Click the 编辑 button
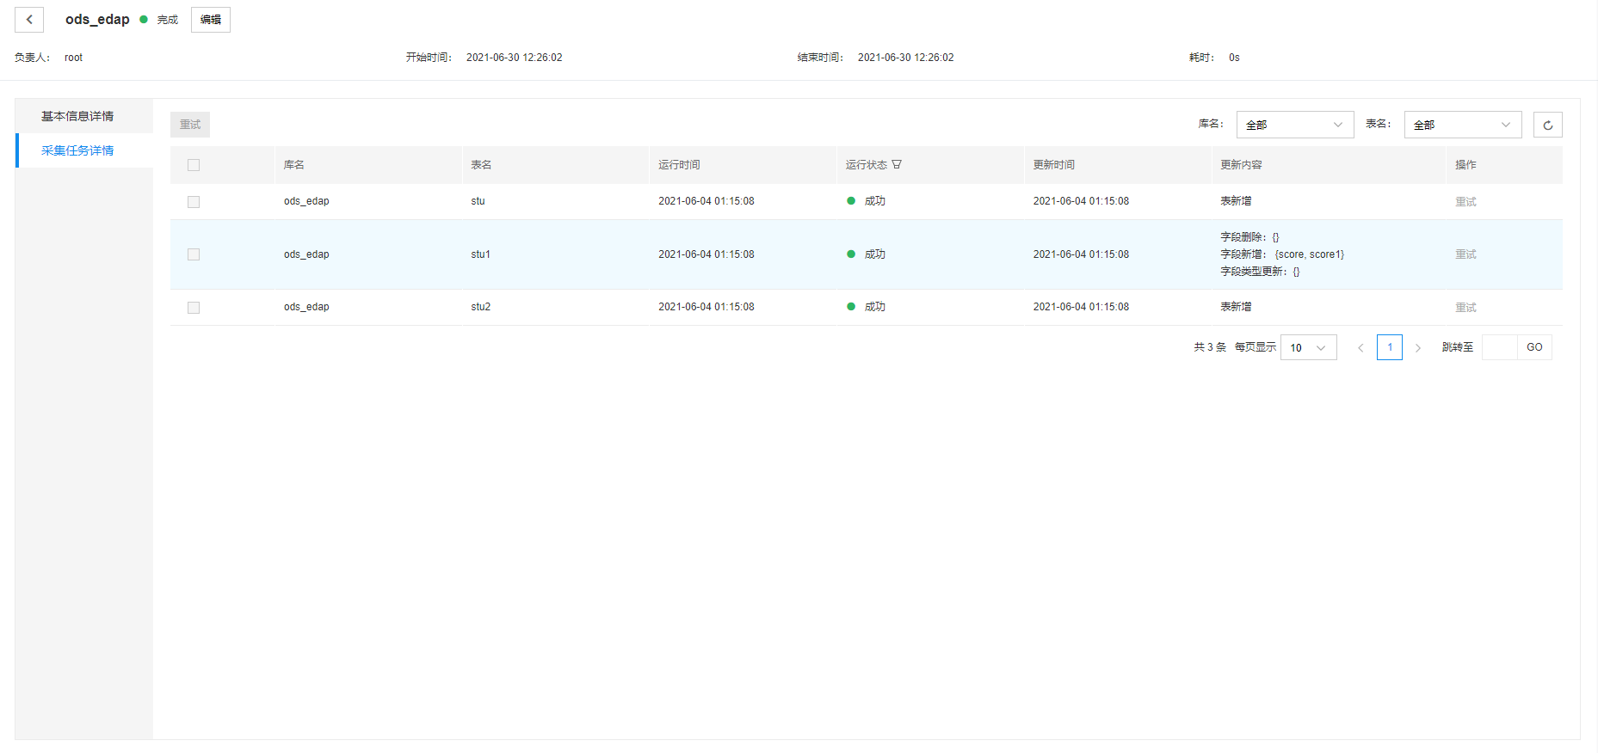The width and height of the screenshot is (1598, 753). [211, 20]
